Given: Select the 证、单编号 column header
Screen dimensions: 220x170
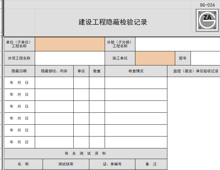Looking at the screenshot, I should pos(112,164).
